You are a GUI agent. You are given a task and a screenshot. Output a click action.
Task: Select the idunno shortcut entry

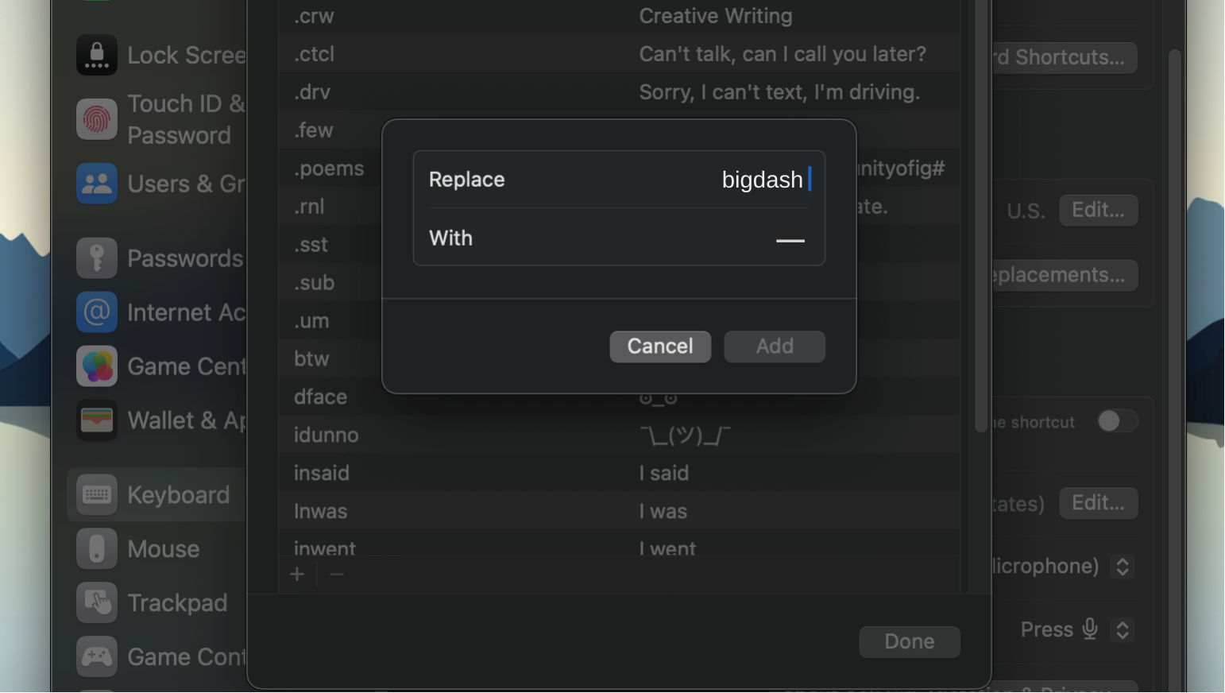327,436
